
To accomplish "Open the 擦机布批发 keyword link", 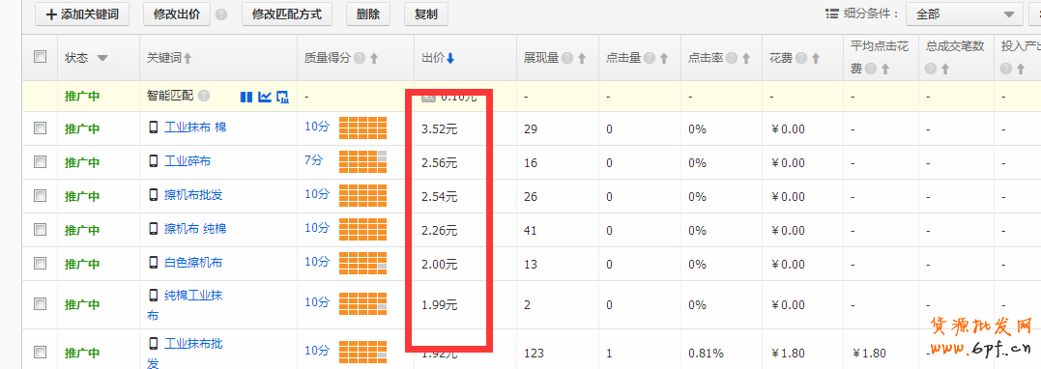I will point(194,194).
